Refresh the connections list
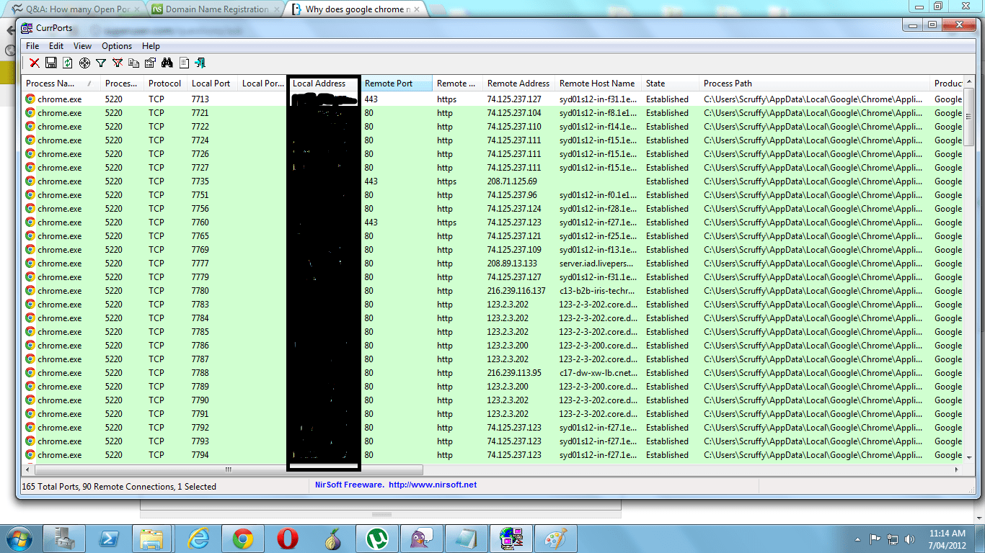The width and height of the screenshot is (985, 553). pyautogui.click(x=67, y=63)
